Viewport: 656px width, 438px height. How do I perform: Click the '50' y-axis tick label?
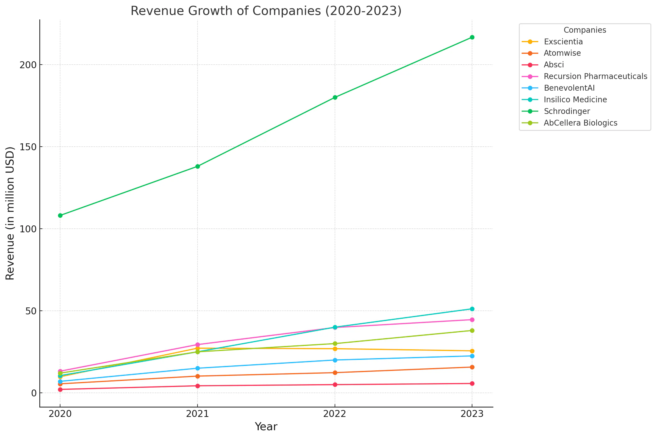click(31, 311)
